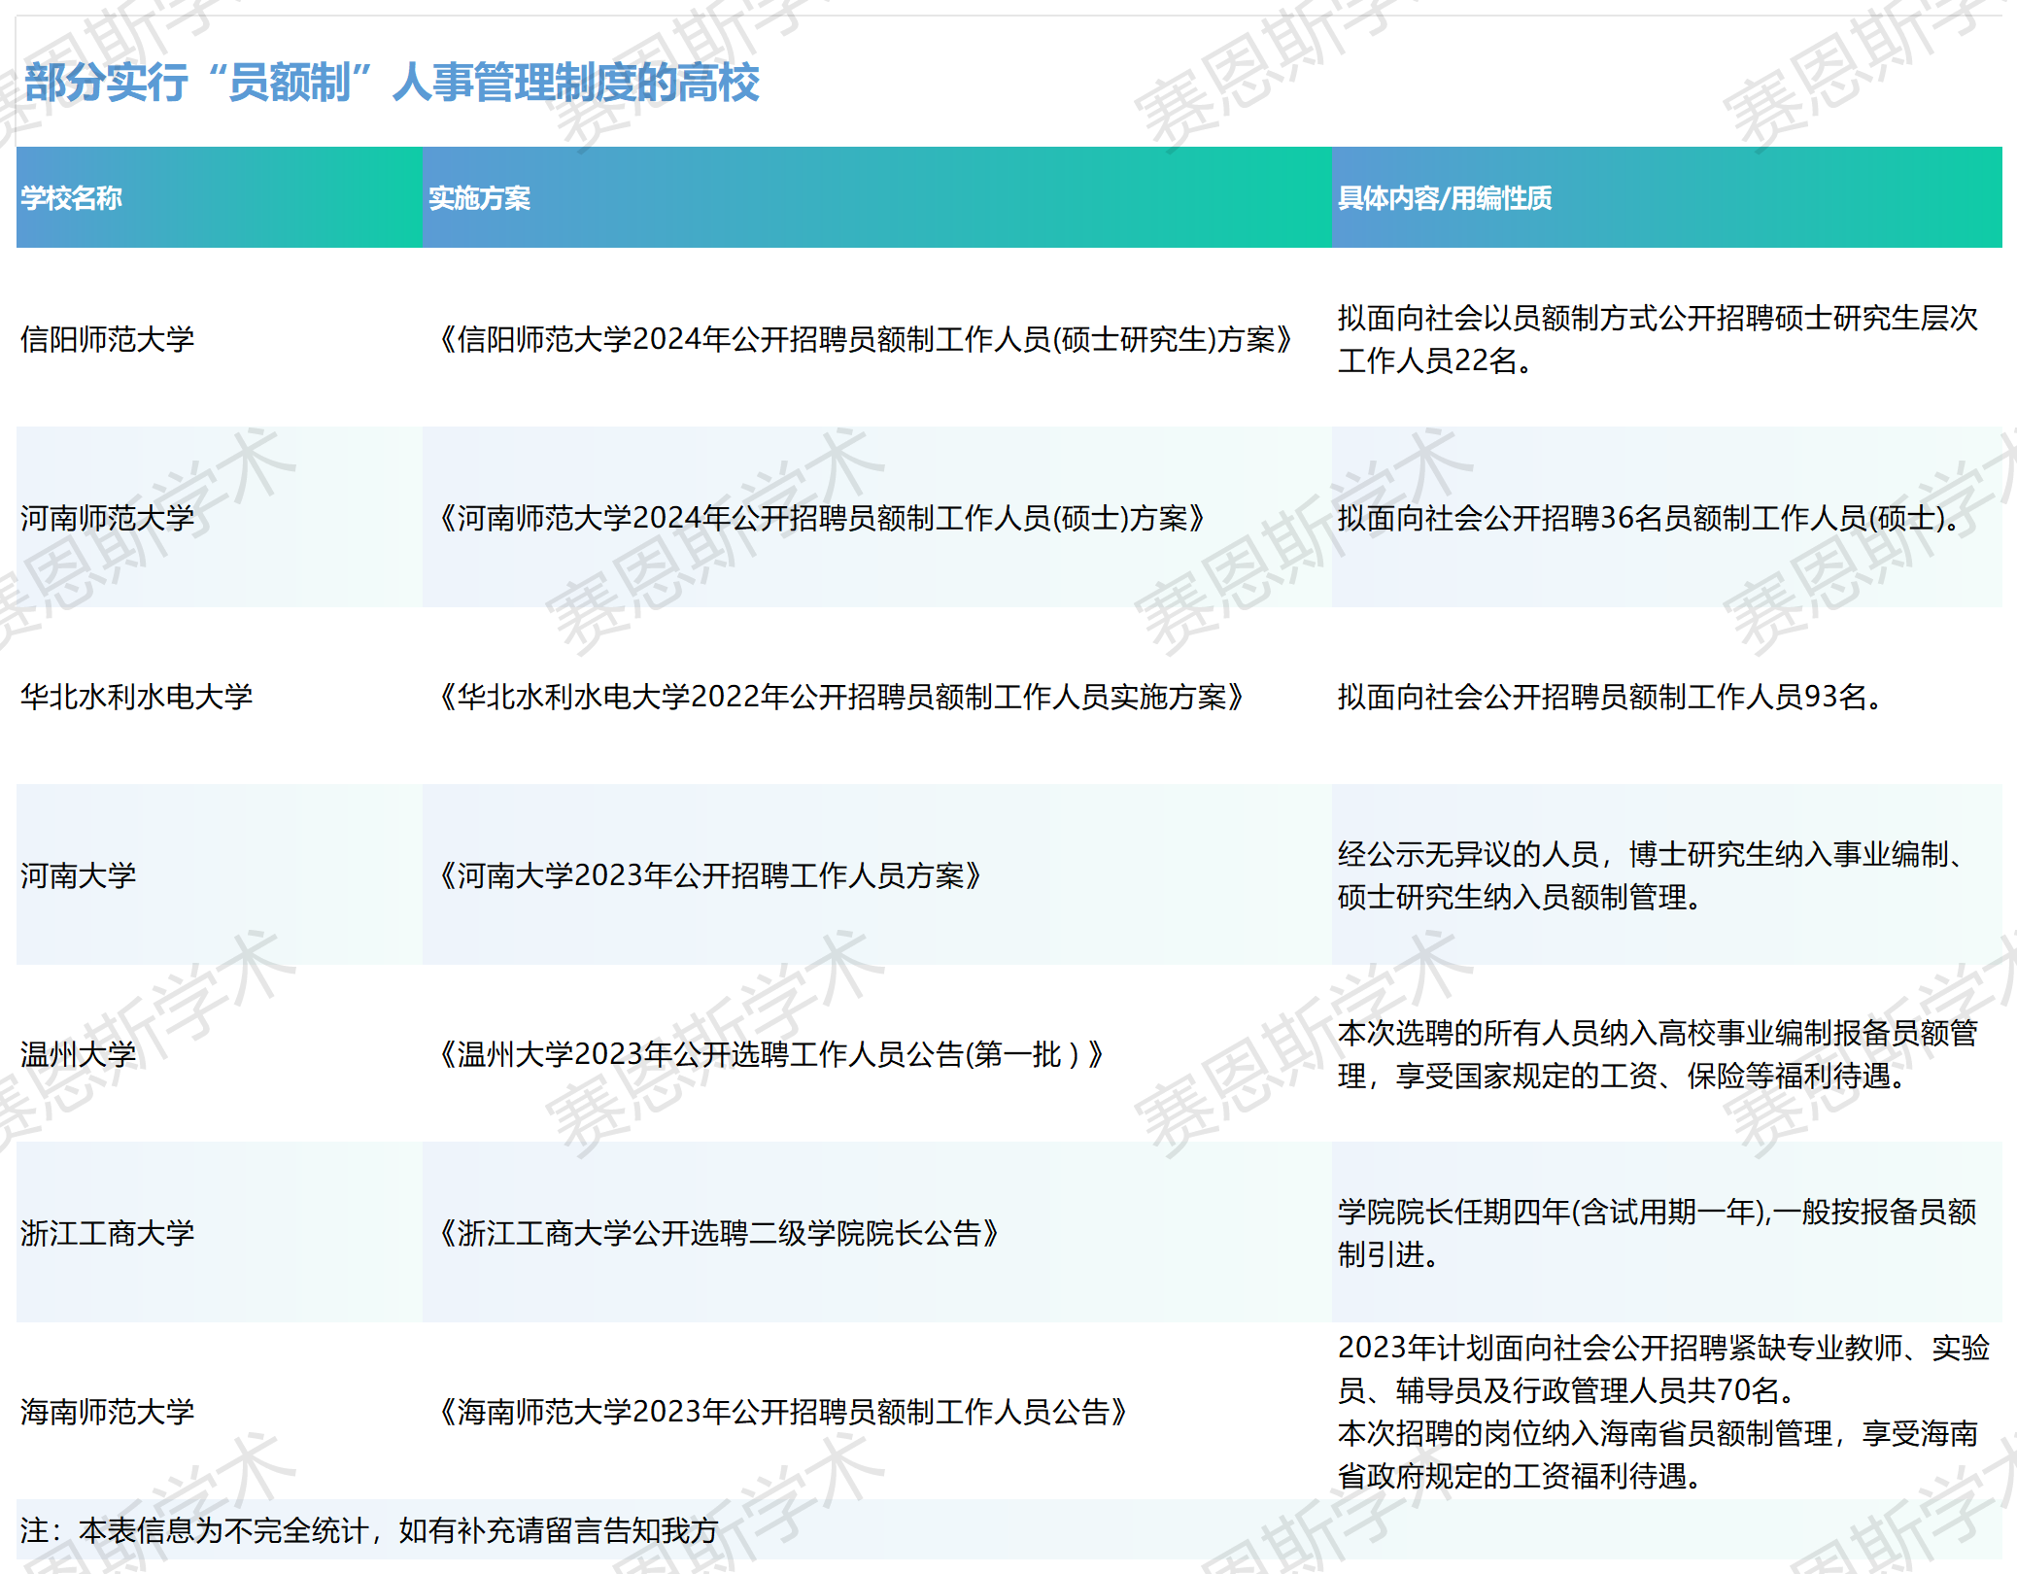The image size is (2017, 1574).
Task: Select the 信阳师范大学 school name cell
Action: (107, 339)
